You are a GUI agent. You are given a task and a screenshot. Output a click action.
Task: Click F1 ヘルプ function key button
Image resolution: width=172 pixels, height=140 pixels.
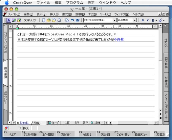tap(12, 134)
